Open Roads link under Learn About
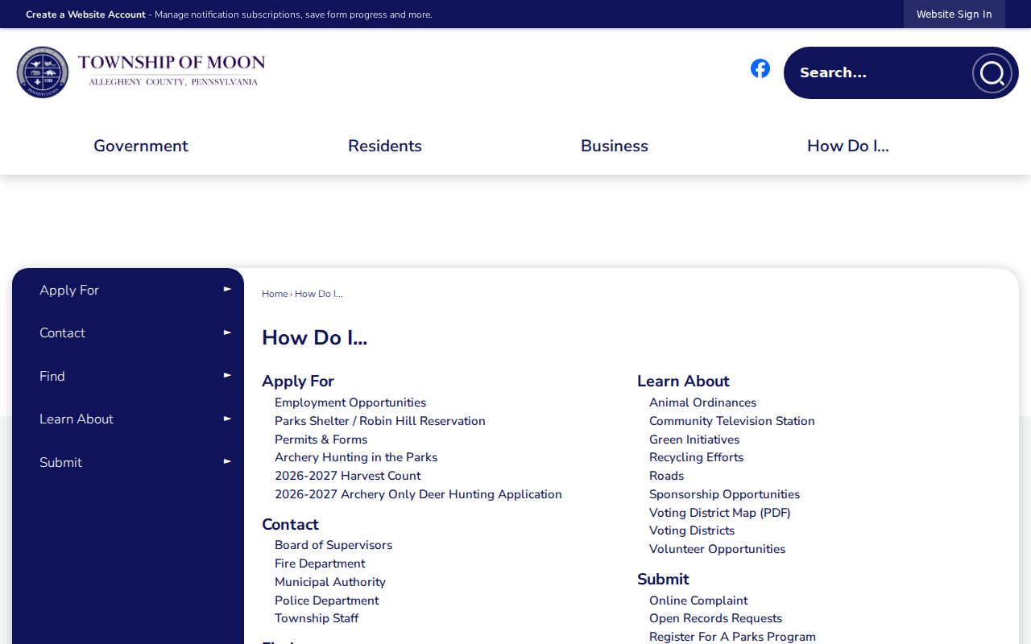The width and height of the screenshot is (1031, 644). click(667, 476)
